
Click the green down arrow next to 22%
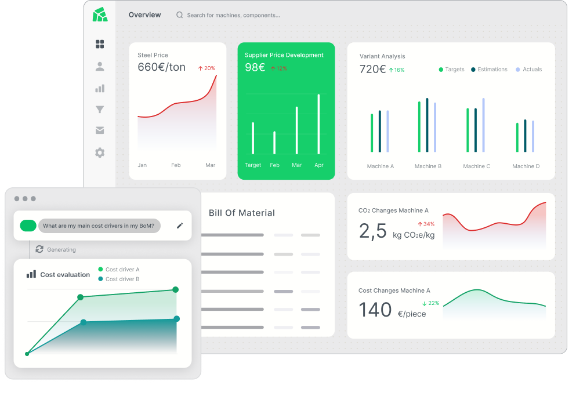(424, 303)
